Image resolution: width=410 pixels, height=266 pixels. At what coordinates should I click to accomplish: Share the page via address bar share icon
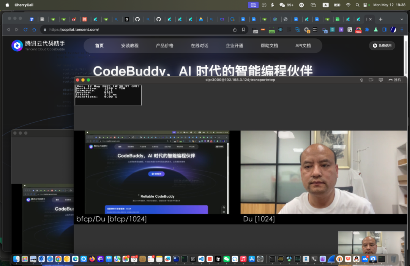click(235, 30)
